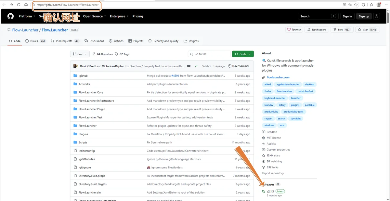
Task: Open the dev branch selector dropdown
Action: (x=80, y=54)
